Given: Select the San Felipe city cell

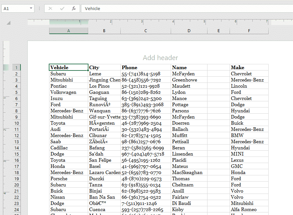Looking at the screenshot, I should click(x=104, y=160).
